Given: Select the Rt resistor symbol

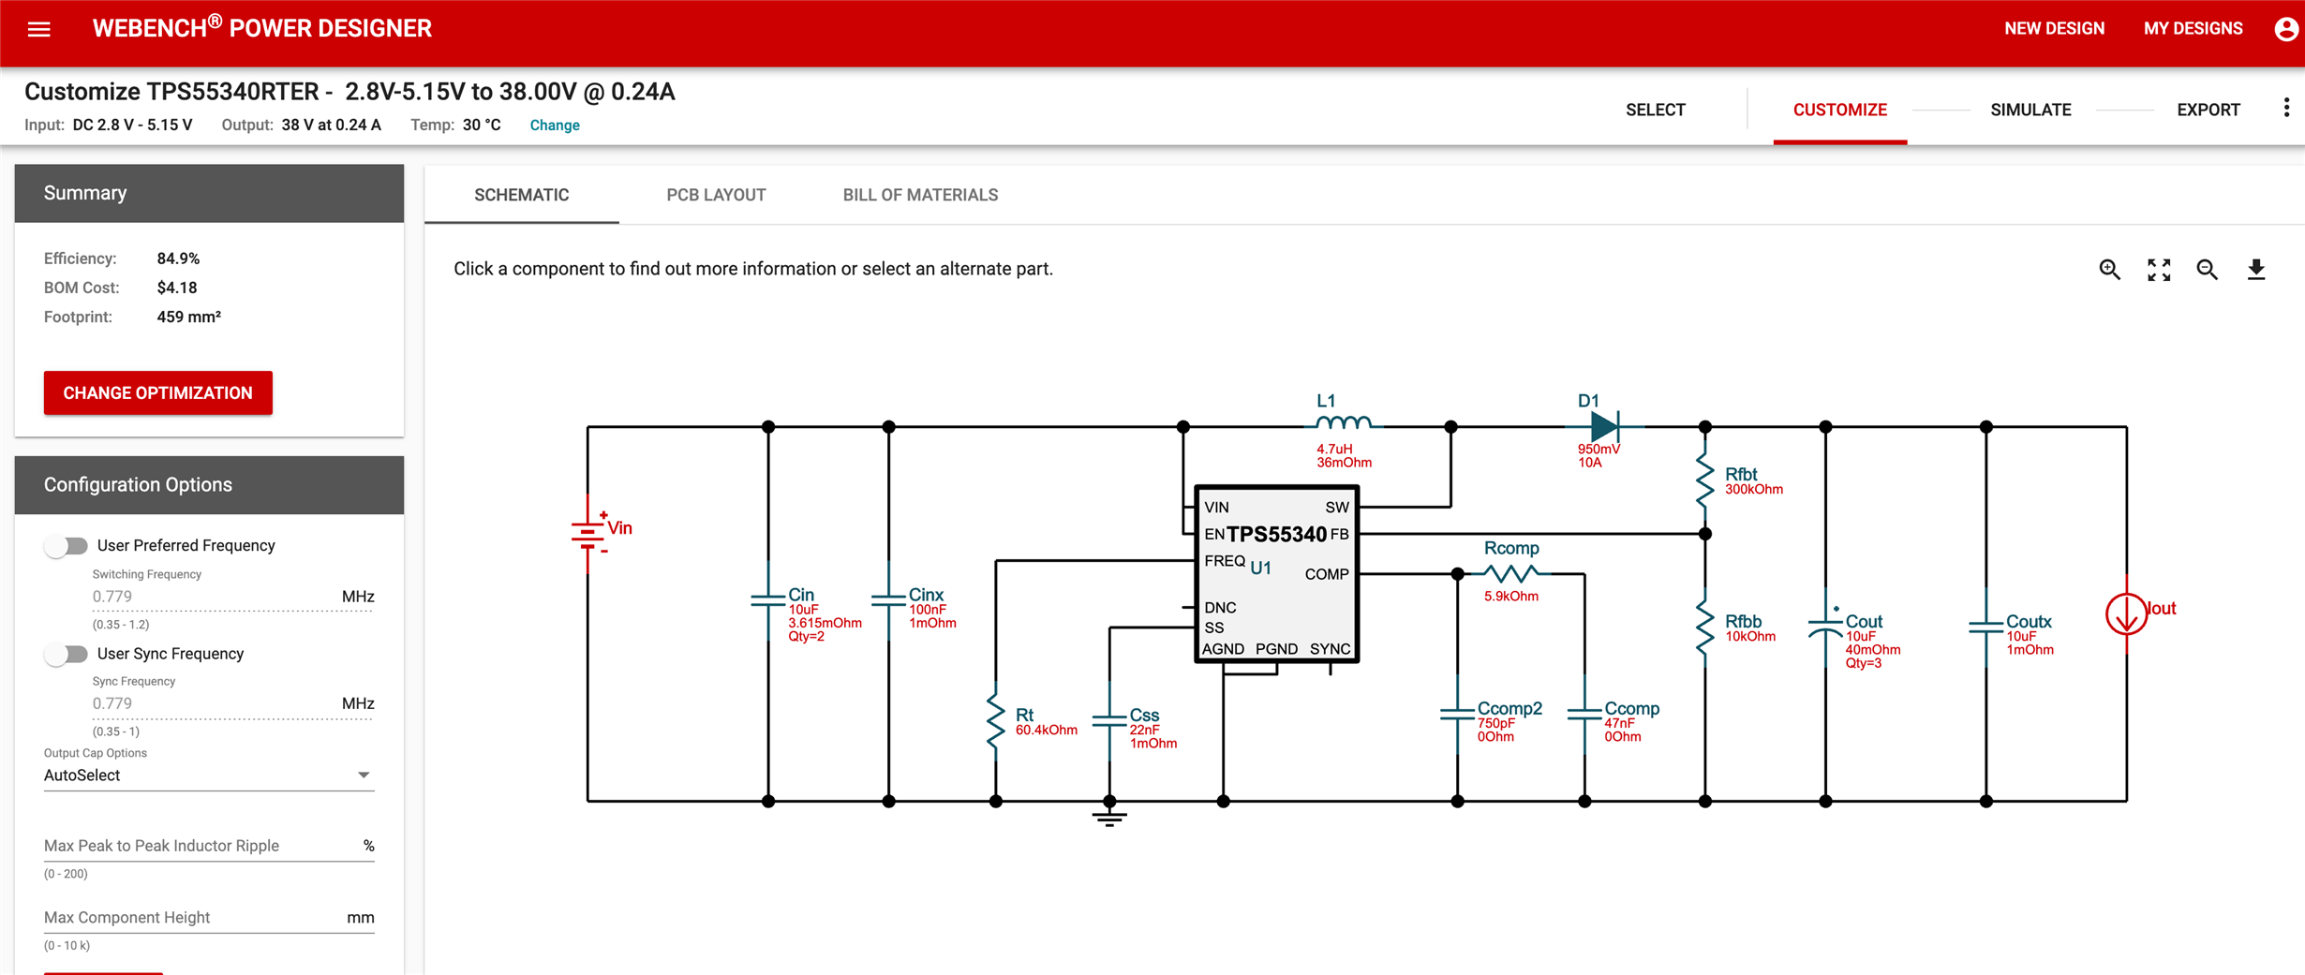Looking at the screenshot, I should (995, 719).
